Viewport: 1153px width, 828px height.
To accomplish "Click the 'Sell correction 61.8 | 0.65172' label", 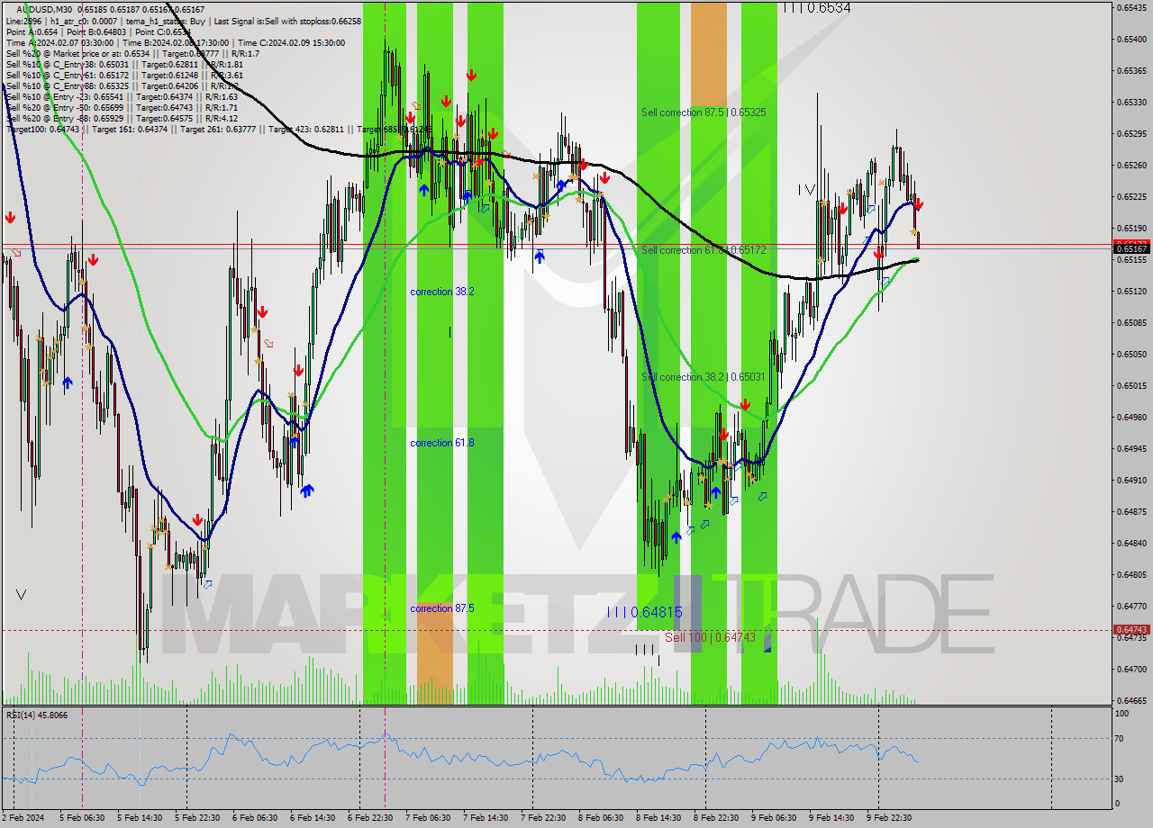I will click(x=704, y=249).
